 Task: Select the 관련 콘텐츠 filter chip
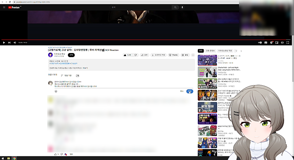coord(210,51)
